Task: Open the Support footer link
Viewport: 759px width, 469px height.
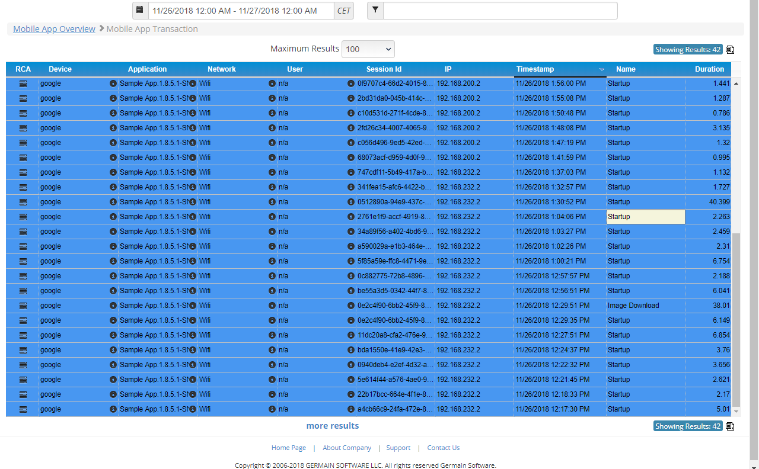Action: (x=398, y=448)
